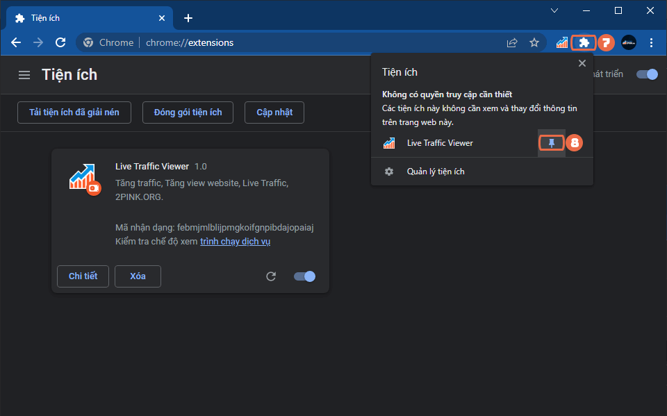The height and width of the screenshot is (416, 667).
Task: Minimize the Chrome window
Action: coord(586,10)
